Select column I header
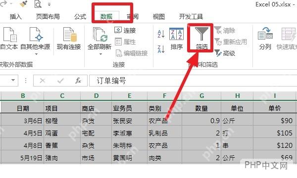This screenshot has height=178, width=297. click(x=275, y=96)
